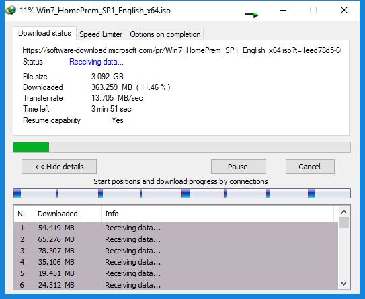Select connection row with 19.451 MB
The width and height of the screenshot is (365, 299).
[x=175, y=273]
